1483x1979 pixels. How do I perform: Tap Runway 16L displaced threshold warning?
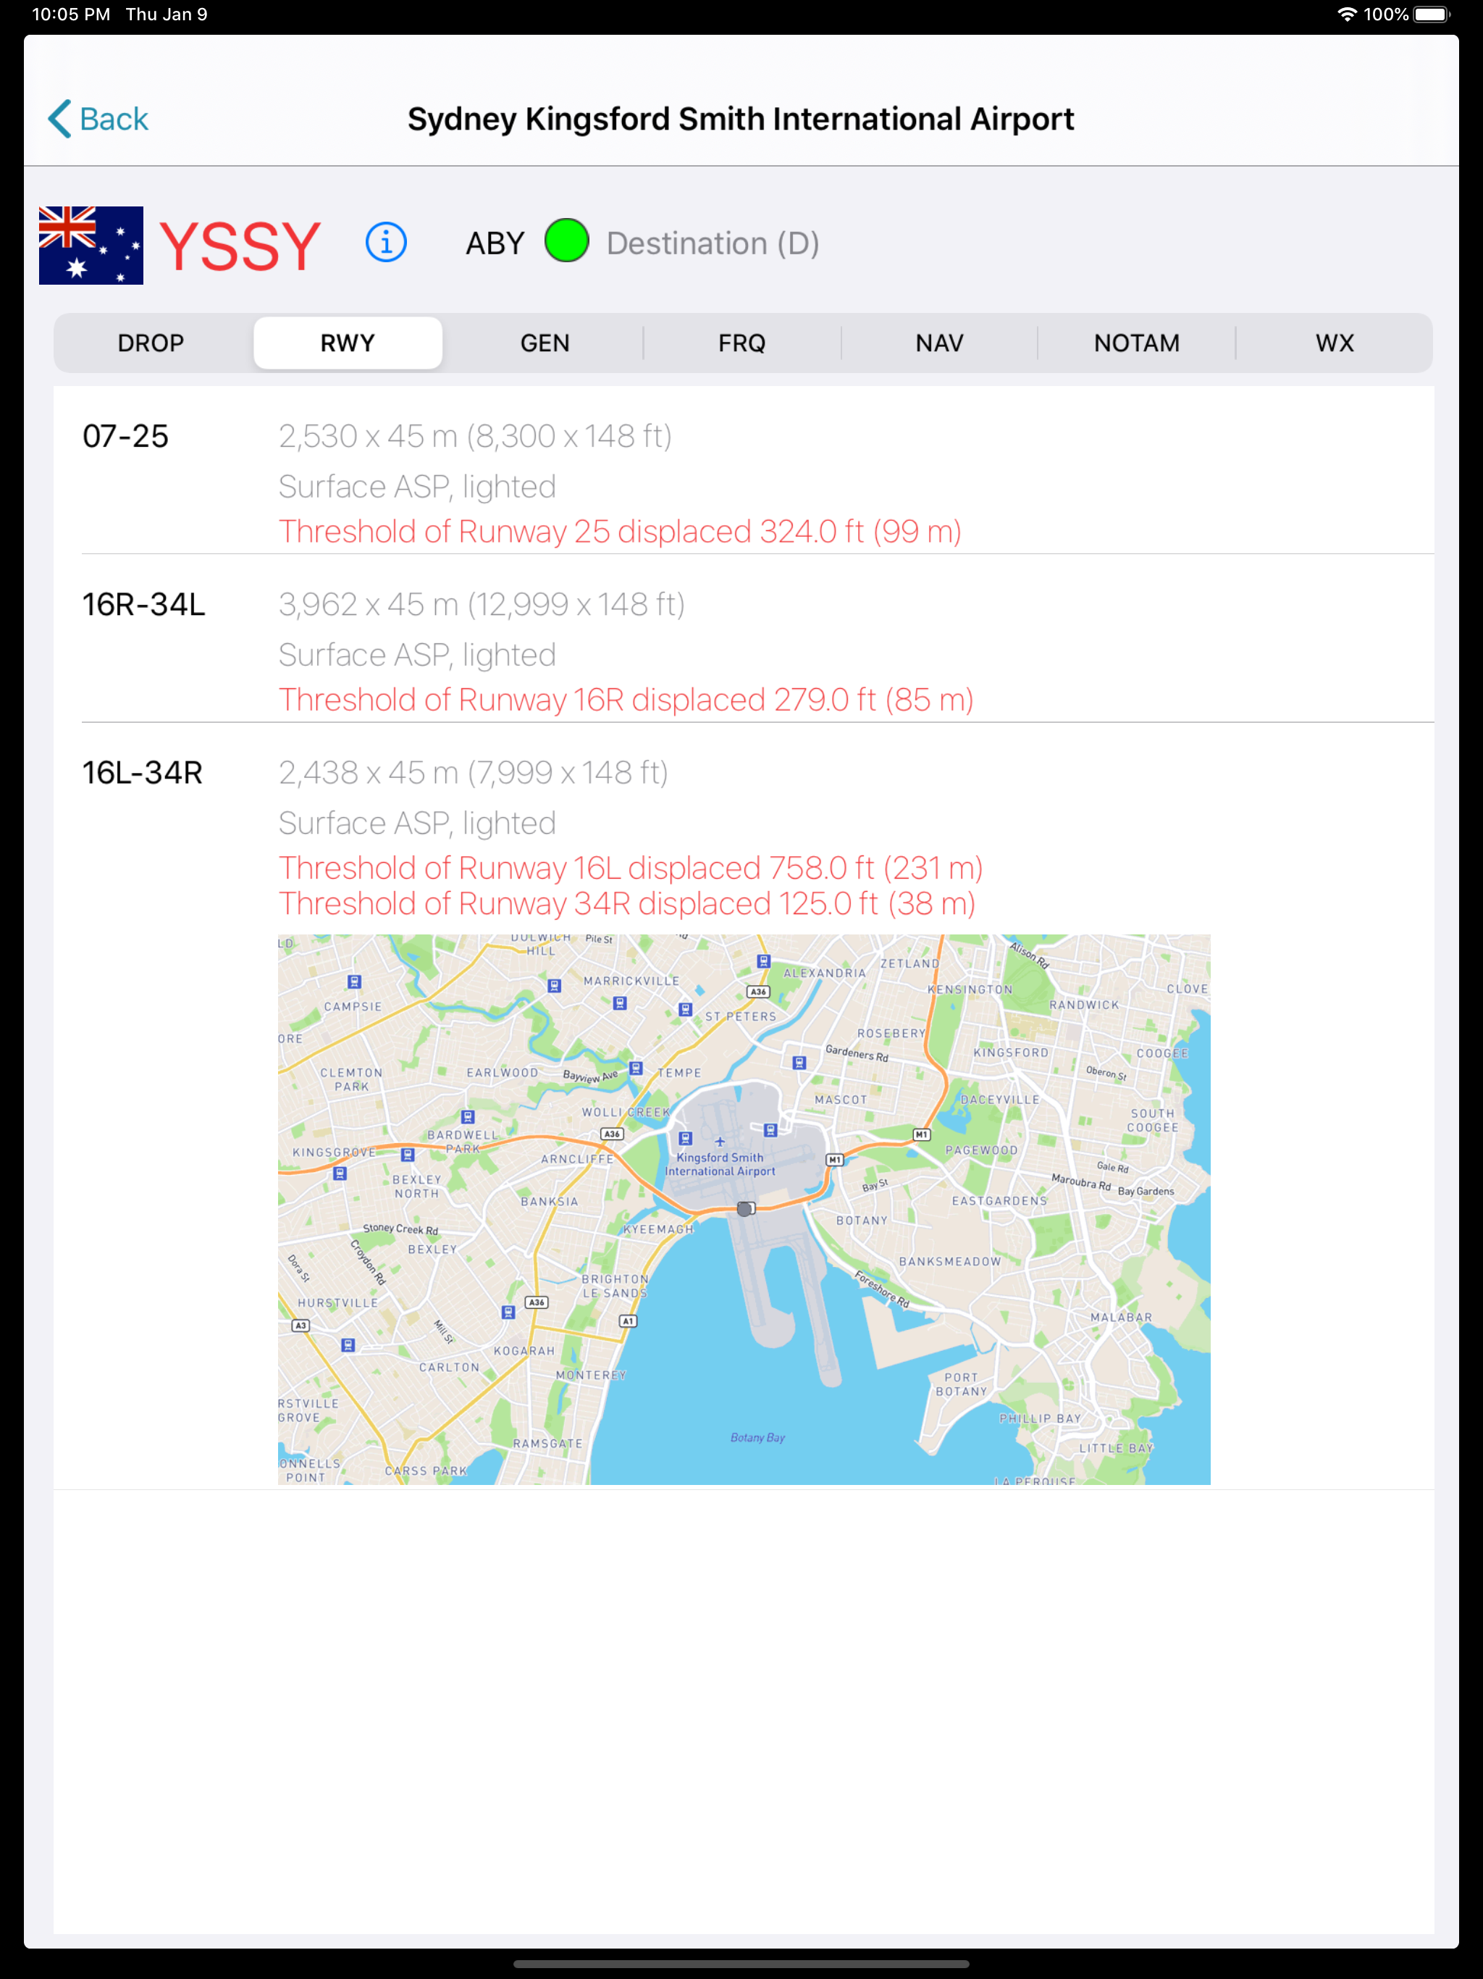[631, 868]
